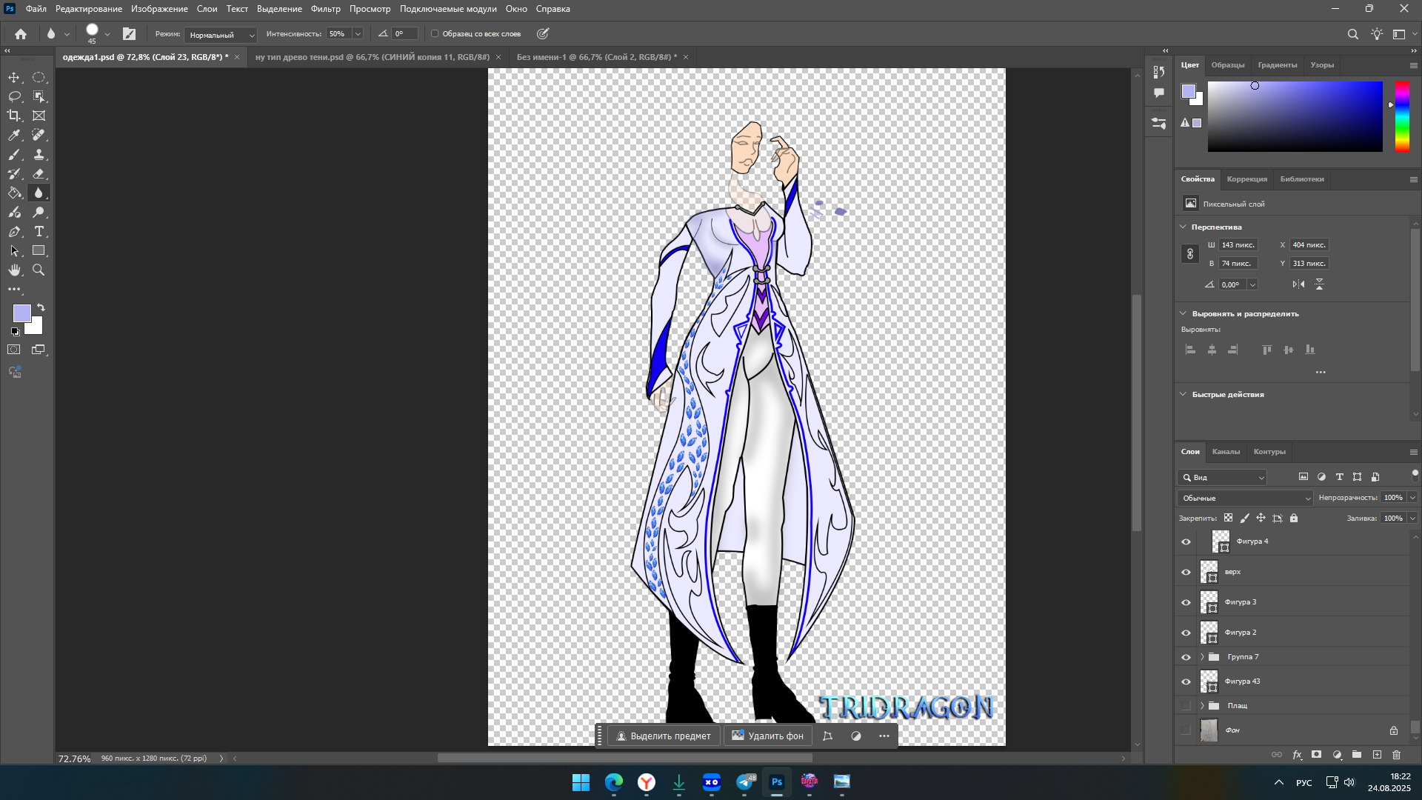Image resolution: width=1422 pixels, height=800 pixels.
Task: Switch to the 'Каналы' tab
Action: tap(1226, 451)
